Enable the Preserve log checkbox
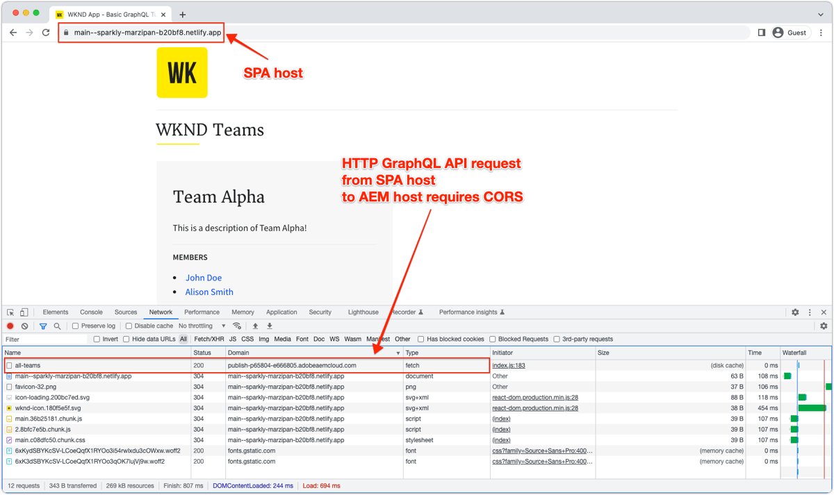This screenshot has width=834, height=495. click(76, 326)
